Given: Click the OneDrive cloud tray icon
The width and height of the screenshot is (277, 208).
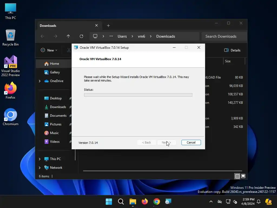Looking at the screenshot, I should (x=220, y=201).
